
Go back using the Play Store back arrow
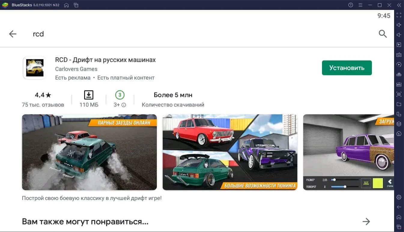click(x=13, y=34)
